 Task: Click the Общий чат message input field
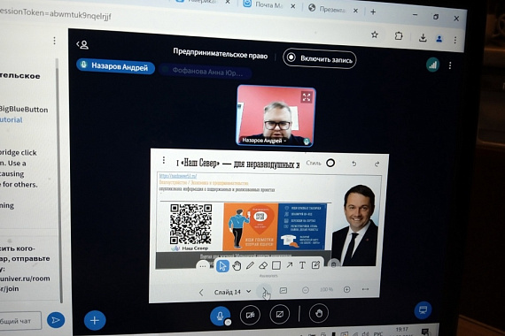click(x=20, y=320)
